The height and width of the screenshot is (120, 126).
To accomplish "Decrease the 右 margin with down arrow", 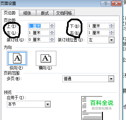I will tap(112, 34).
